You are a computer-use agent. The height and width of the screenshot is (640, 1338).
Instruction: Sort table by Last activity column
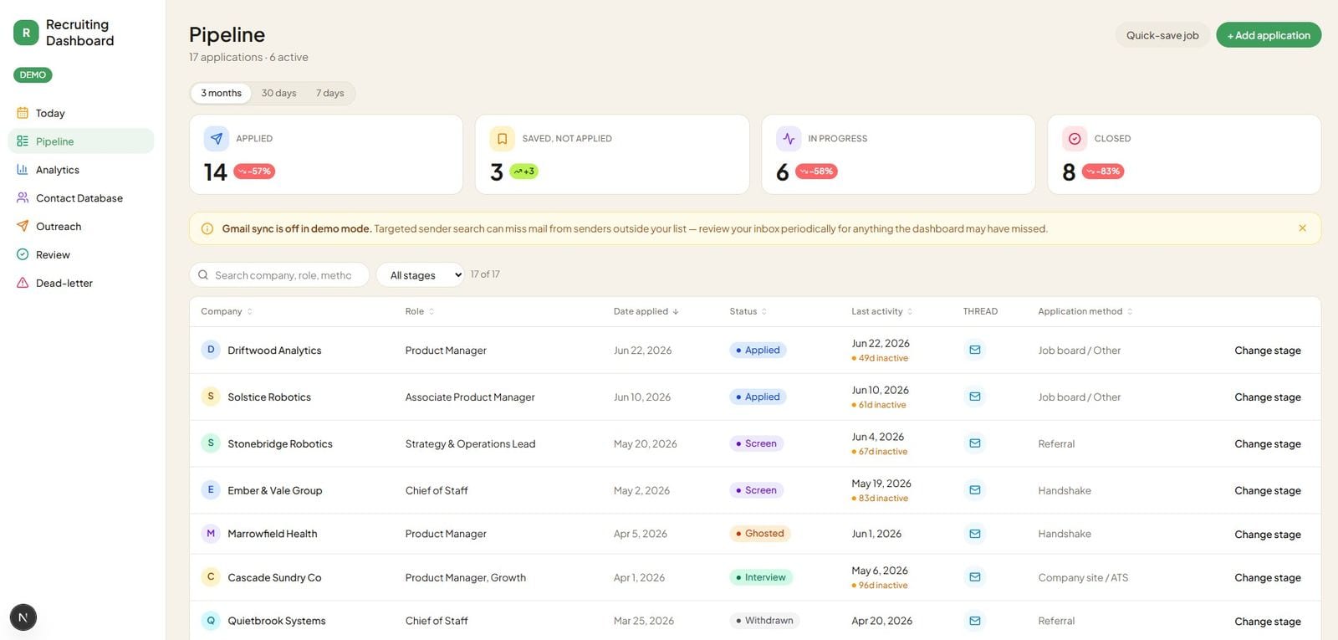(x=882, y=311)
